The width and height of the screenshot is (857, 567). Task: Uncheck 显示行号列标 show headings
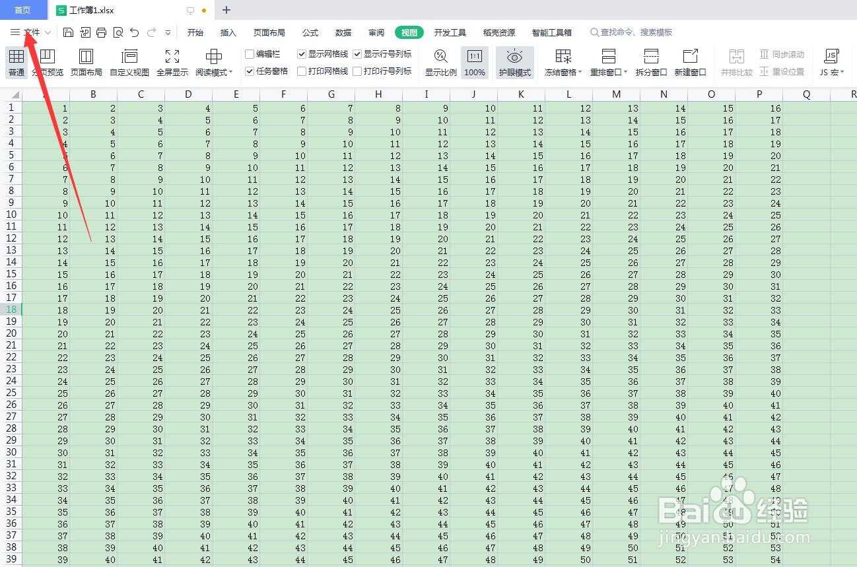[x=357, y=54]
